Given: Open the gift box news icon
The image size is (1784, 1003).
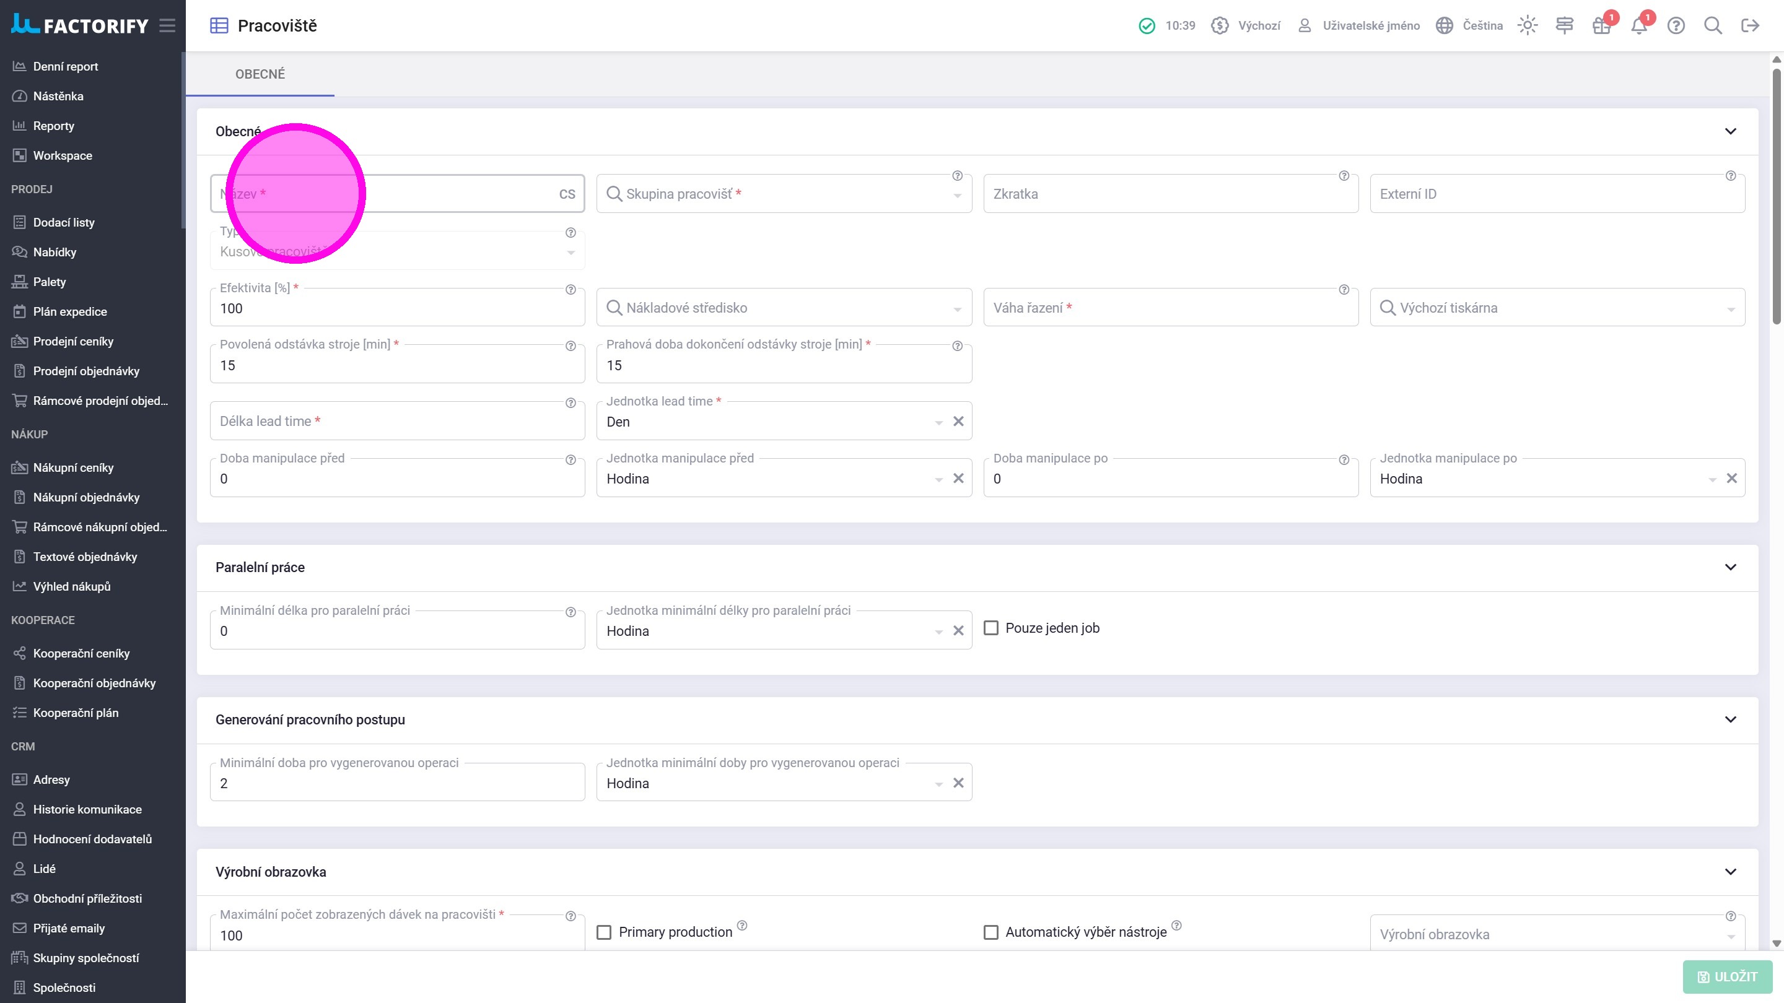Looking at the screenshot, I should (1601, 26).
